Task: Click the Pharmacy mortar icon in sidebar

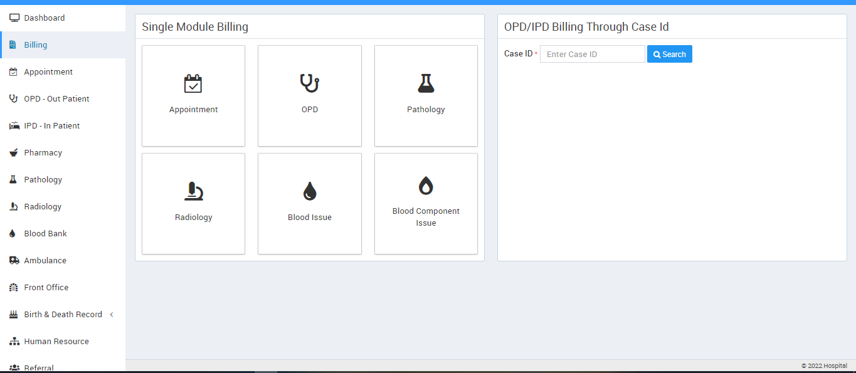Action: (14, 153)
